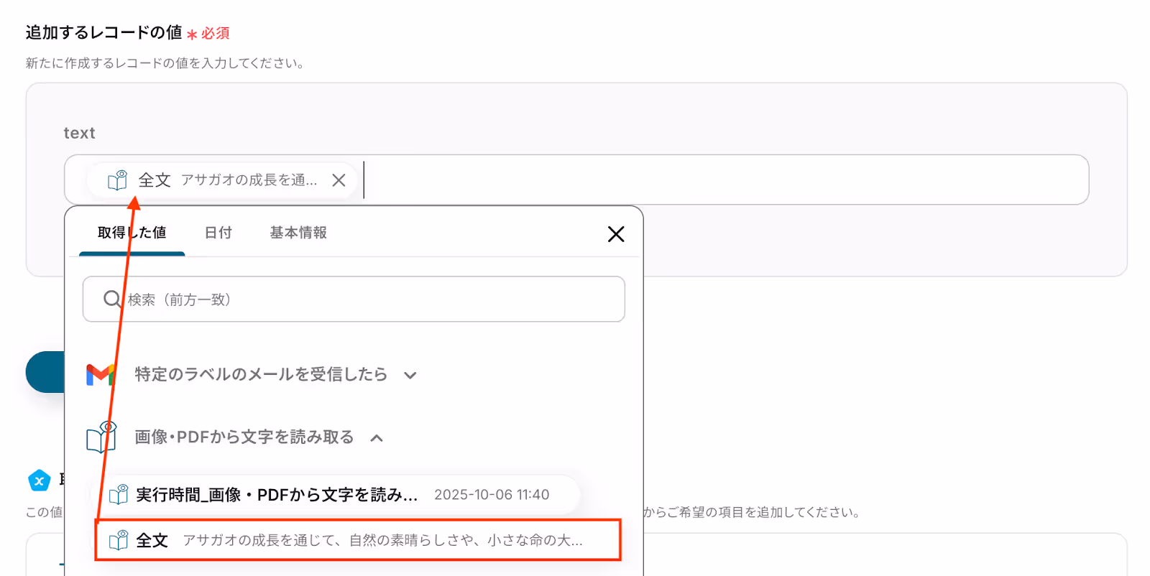Click the 追加するレコードの値 heading
Screen dimensions: 1150x576
pos(104,32)
